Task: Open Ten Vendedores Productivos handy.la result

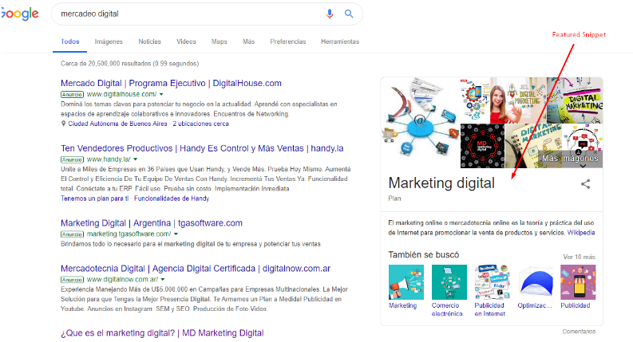Action: 202,148
